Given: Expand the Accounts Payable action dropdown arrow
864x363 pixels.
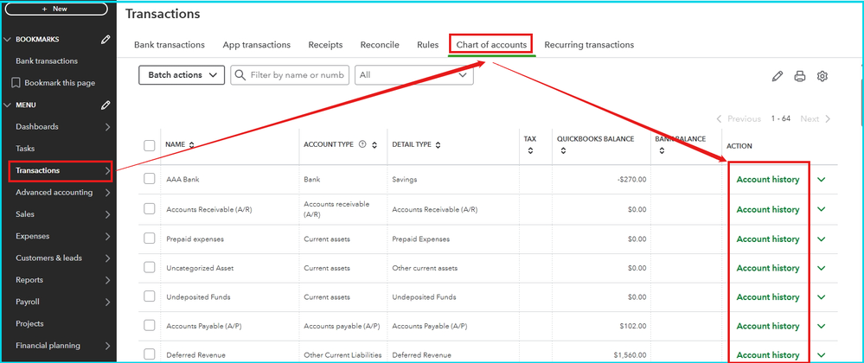Looking at the screenshot, I should (822, 326).
